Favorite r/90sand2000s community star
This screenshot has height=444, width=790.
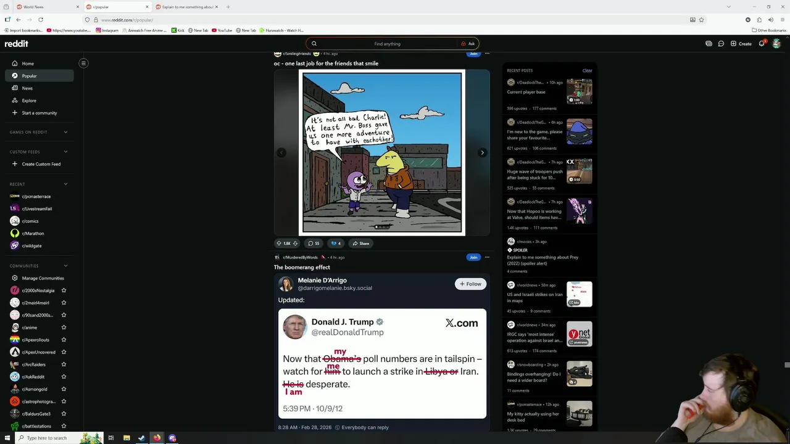(64, 315)
